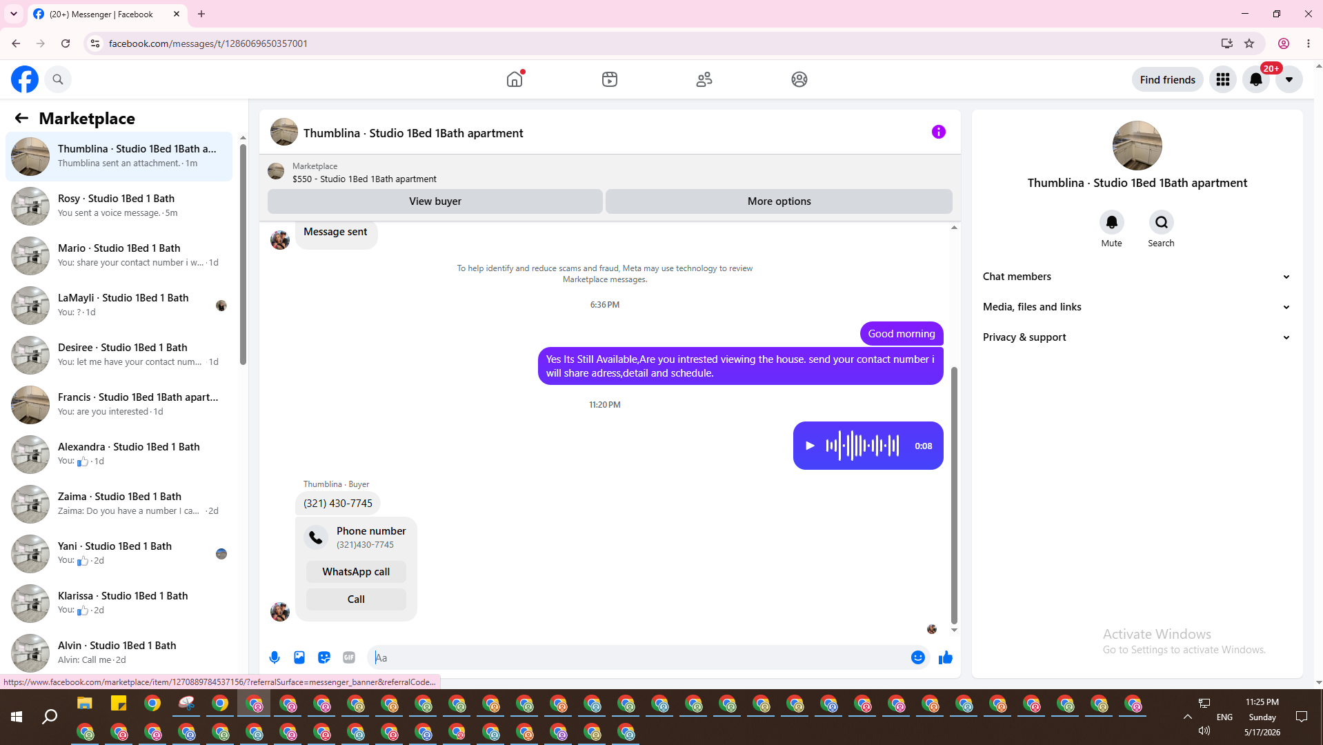Click the phone icon in contact card
Viewport: 1323px width, 745px height.
[x=316, y=537]
